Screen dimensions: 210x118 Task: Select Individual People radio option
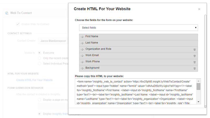click(40, 63)
